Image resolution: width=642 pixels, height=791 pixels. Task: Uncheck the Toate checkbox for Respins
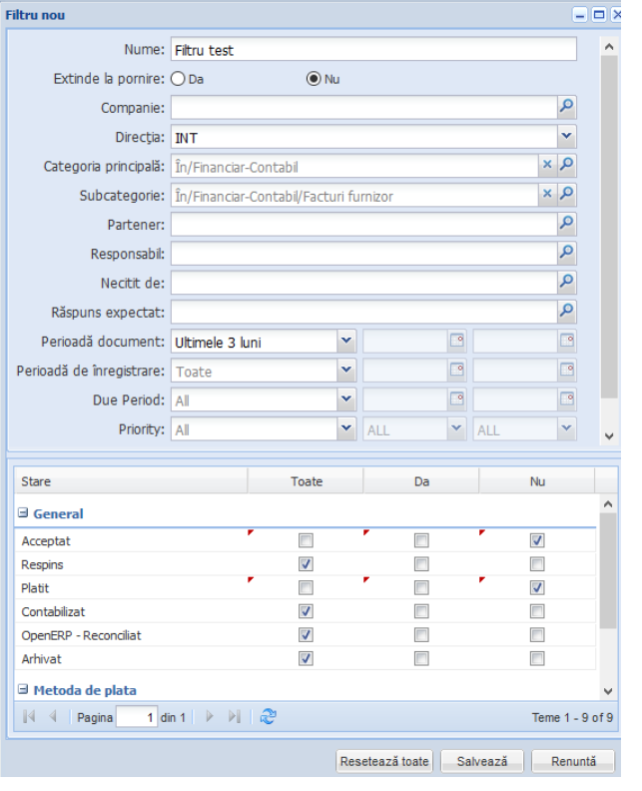[x=307, y=564]
